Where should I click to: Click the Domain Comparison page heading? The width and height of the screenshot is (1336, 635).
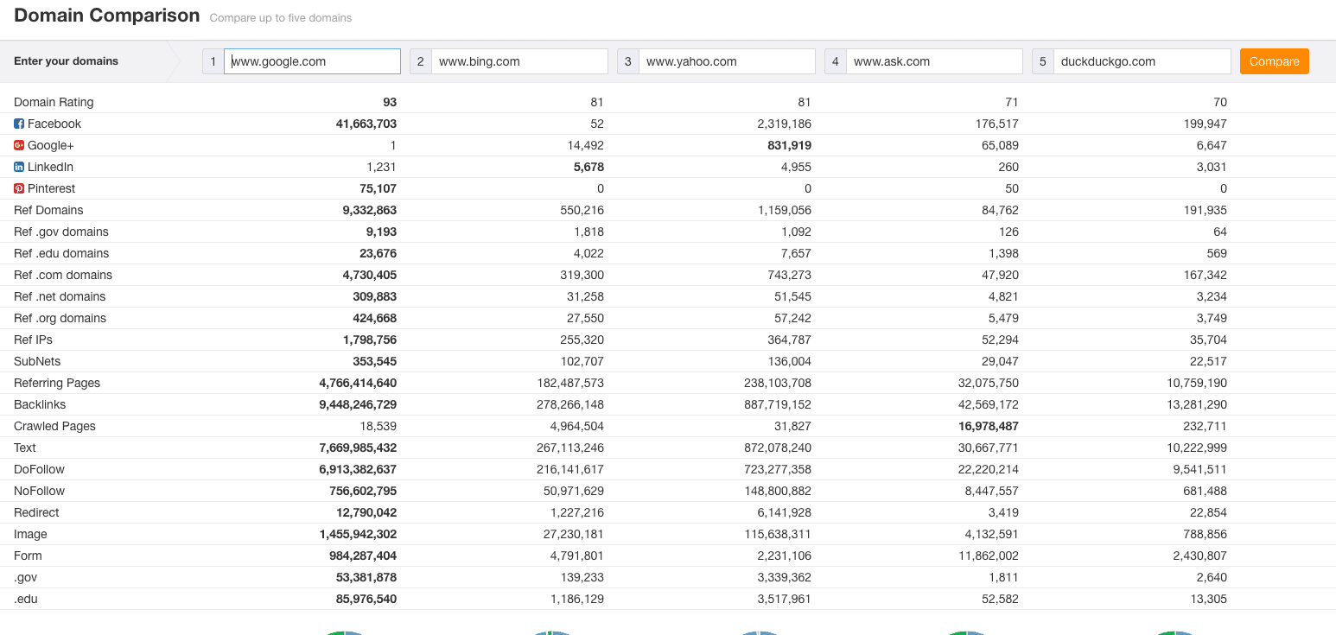tap(107, 16)
